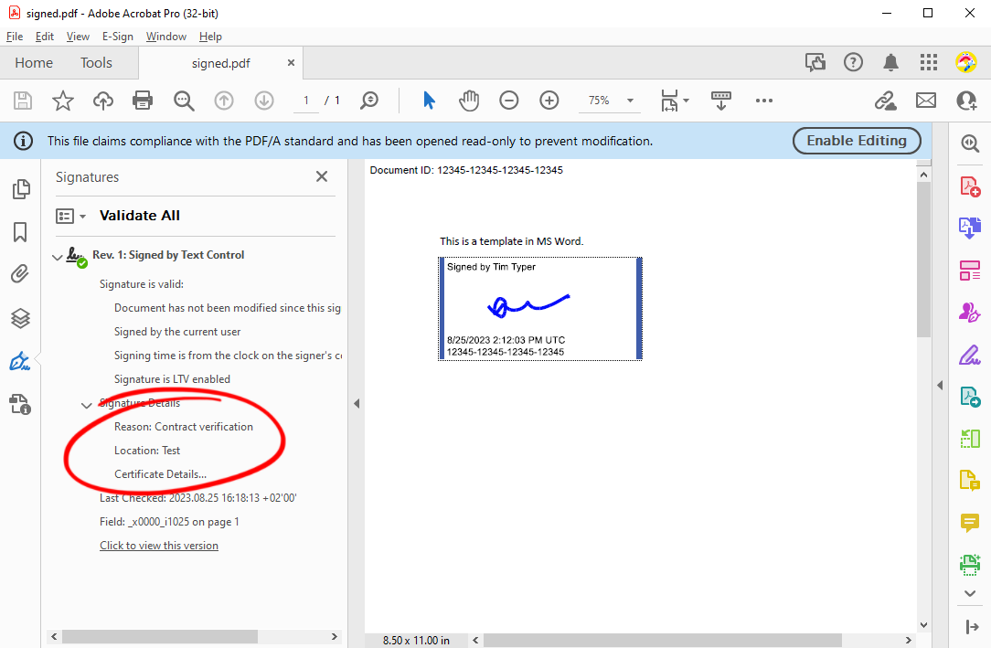Image resolution: width=991 pixels, height=648 pixels.
Task: Open Fill & Sign tool
Action: coord(970,355)
